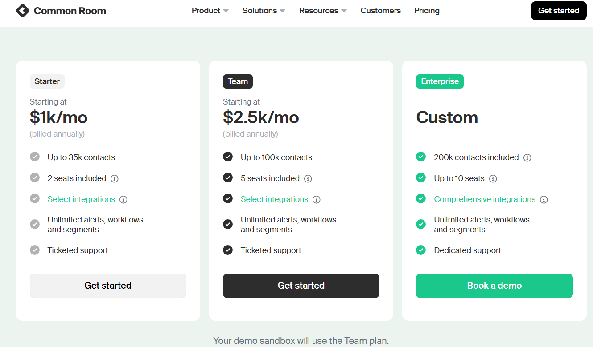593x347 pixels.
Task: Open Comprehensive integrations link in Enterprise plan
Action: (485, 199)
